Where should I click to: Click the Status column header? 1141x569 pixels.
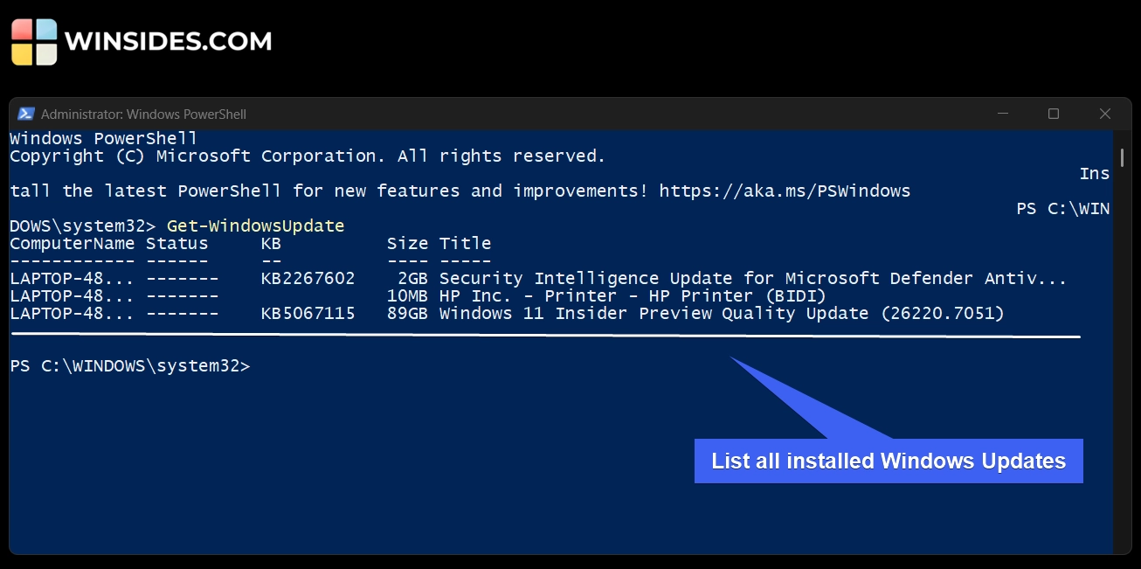point(176,243)
